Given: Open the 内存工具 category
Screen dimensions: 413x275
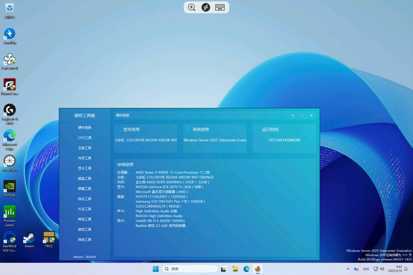Looking at the screenshot, I should pyautogui.click(x=85, y=158).
